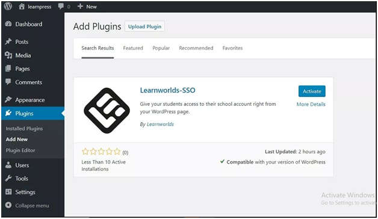Click the comments bubble icon in admin bar
The image size is (378, 219).
(x=61, y=7)
